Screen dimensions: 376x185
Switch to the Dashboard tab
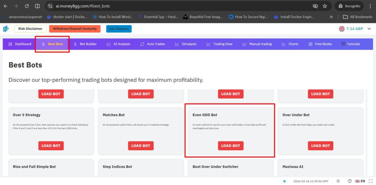(20, 44)
